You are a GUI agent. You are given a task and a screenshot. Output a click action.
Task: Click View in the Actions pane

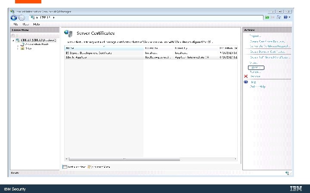(254, 63)
